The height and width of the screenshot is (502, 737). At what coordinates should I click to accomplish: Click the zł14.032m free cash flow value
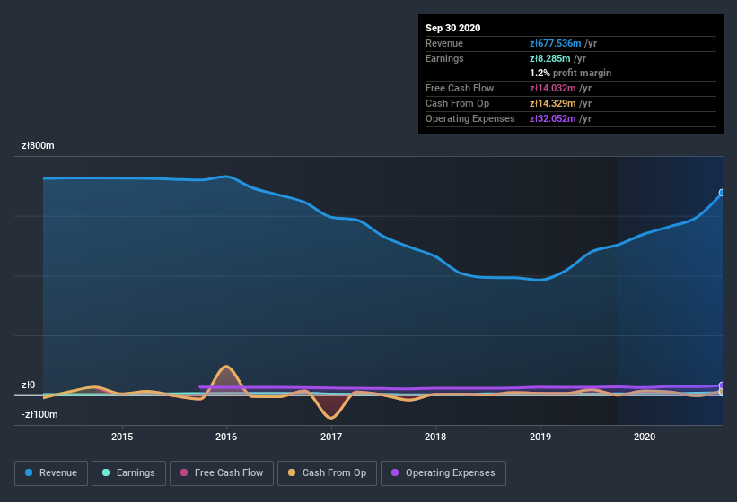click(553, 88)
